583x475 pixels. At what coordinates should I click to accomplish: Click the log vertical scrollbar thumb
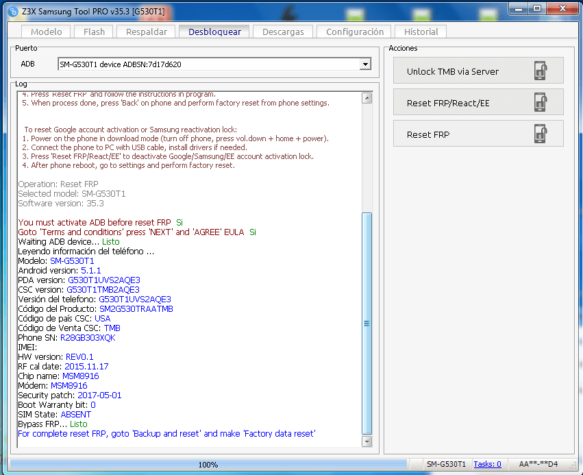click(367, 324)
